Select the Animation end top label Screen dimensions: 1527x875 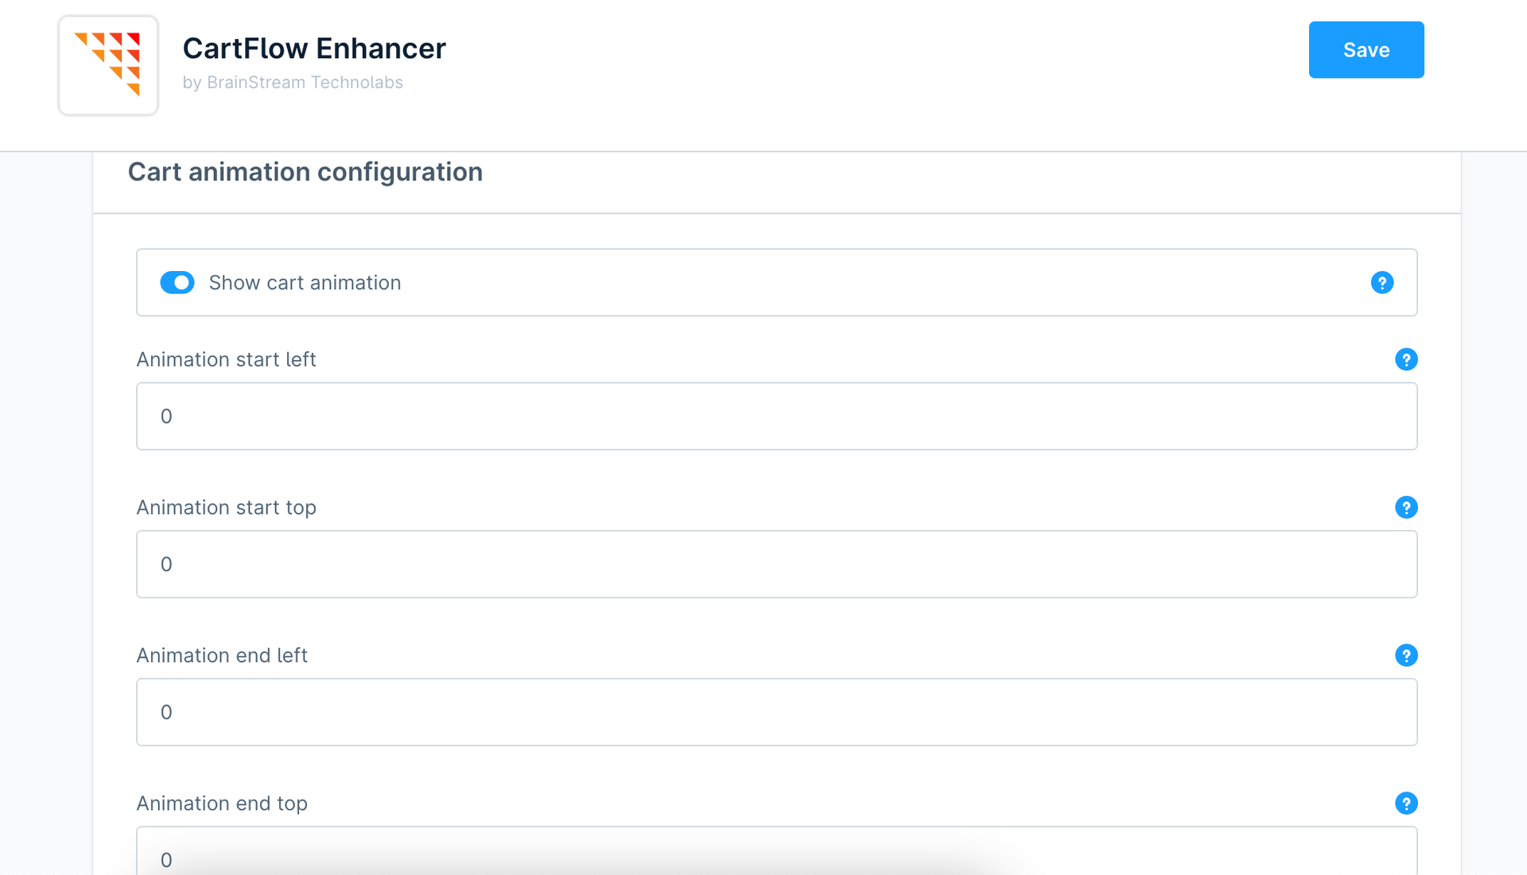tap(221, 803)
